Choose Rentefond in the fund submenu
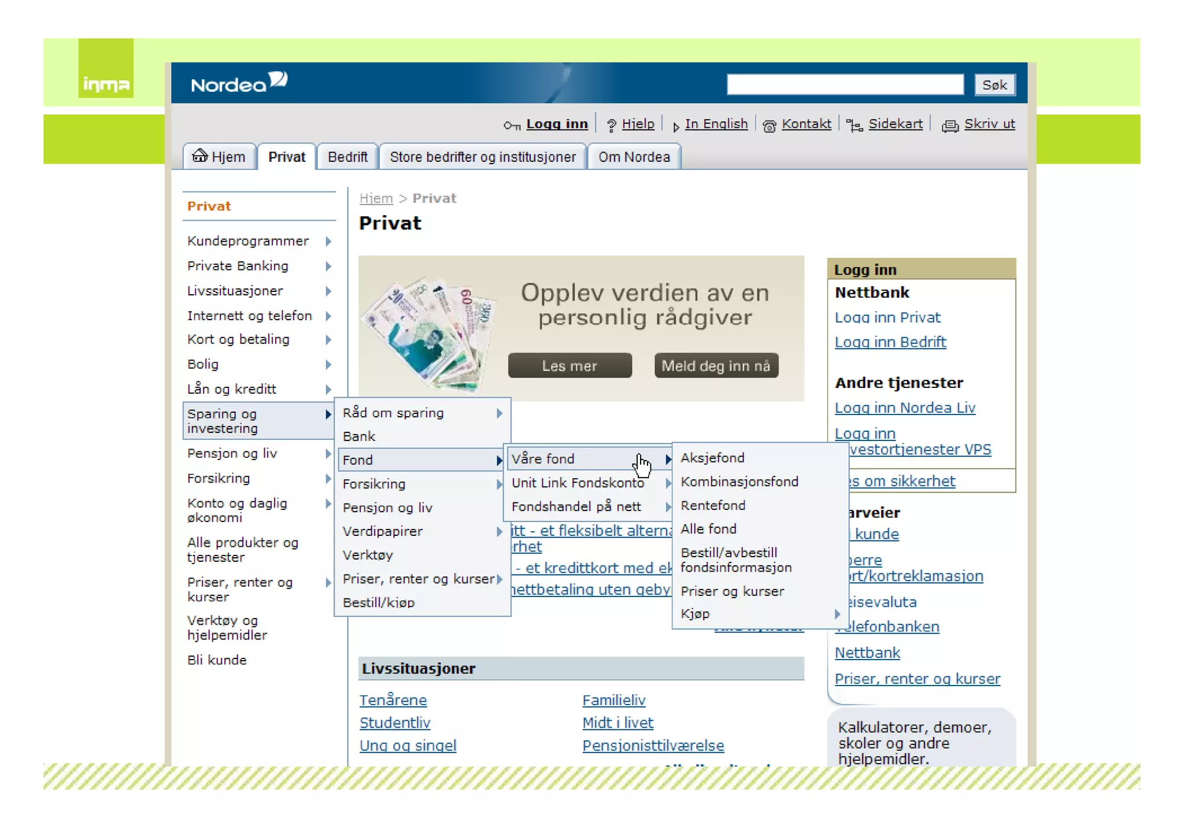1184x837 pixels. point(713,505)
